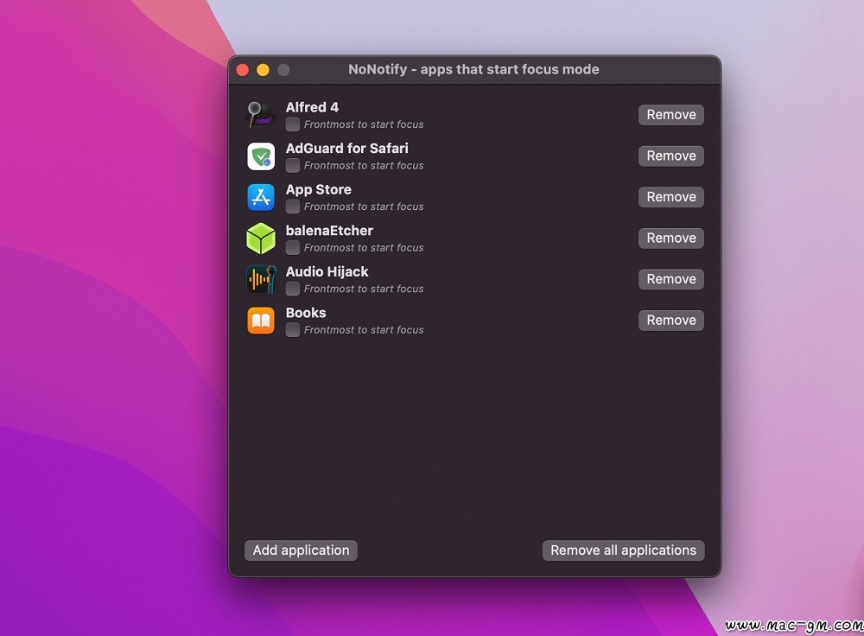Toggle the Frontmost checkbox under balenaEtcher
The width and height of the screenshot is (864, 636).
[293, 247]
